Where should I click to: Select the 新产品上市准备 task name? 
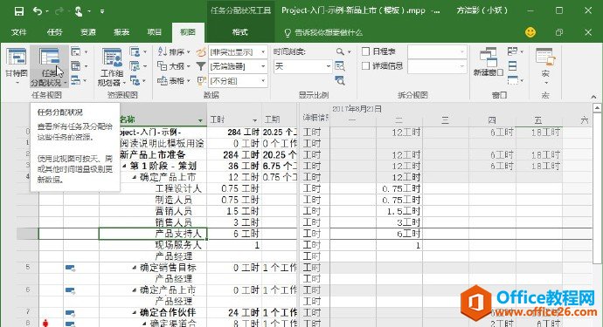coord(153,154)
